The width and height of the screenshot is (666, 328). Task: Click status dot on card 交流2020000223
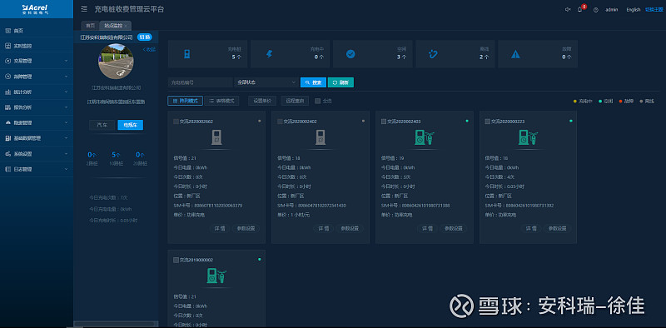pyautogui.click(x=571, y=121)
